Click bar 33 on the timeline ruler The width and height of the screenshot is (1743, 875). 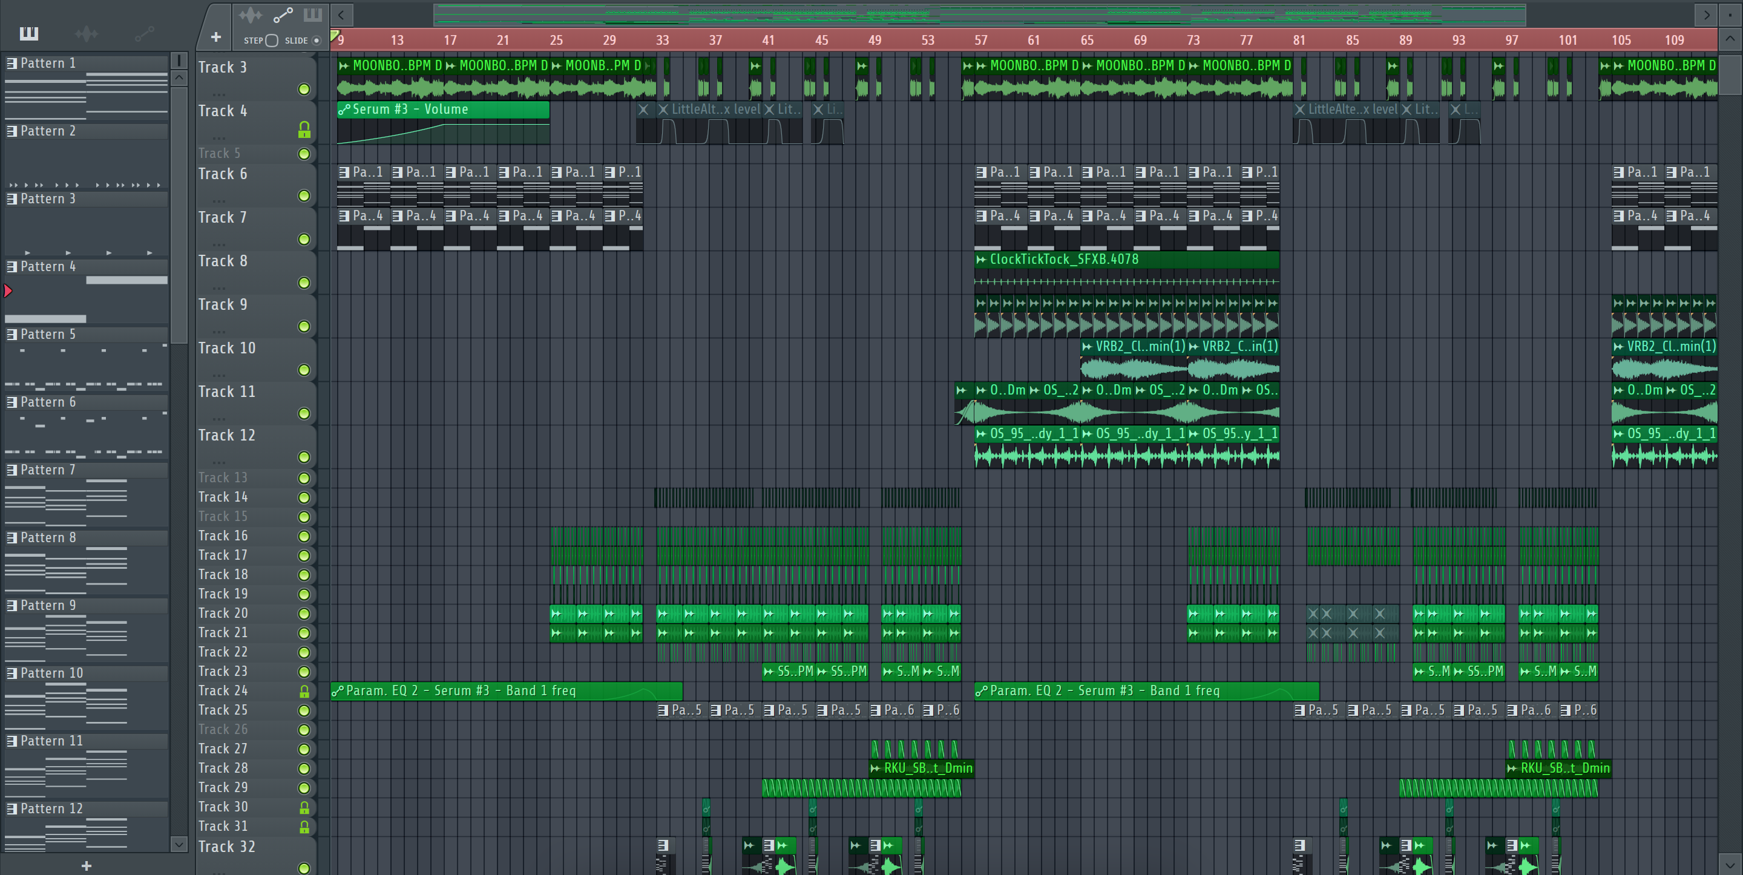point(663,40)
